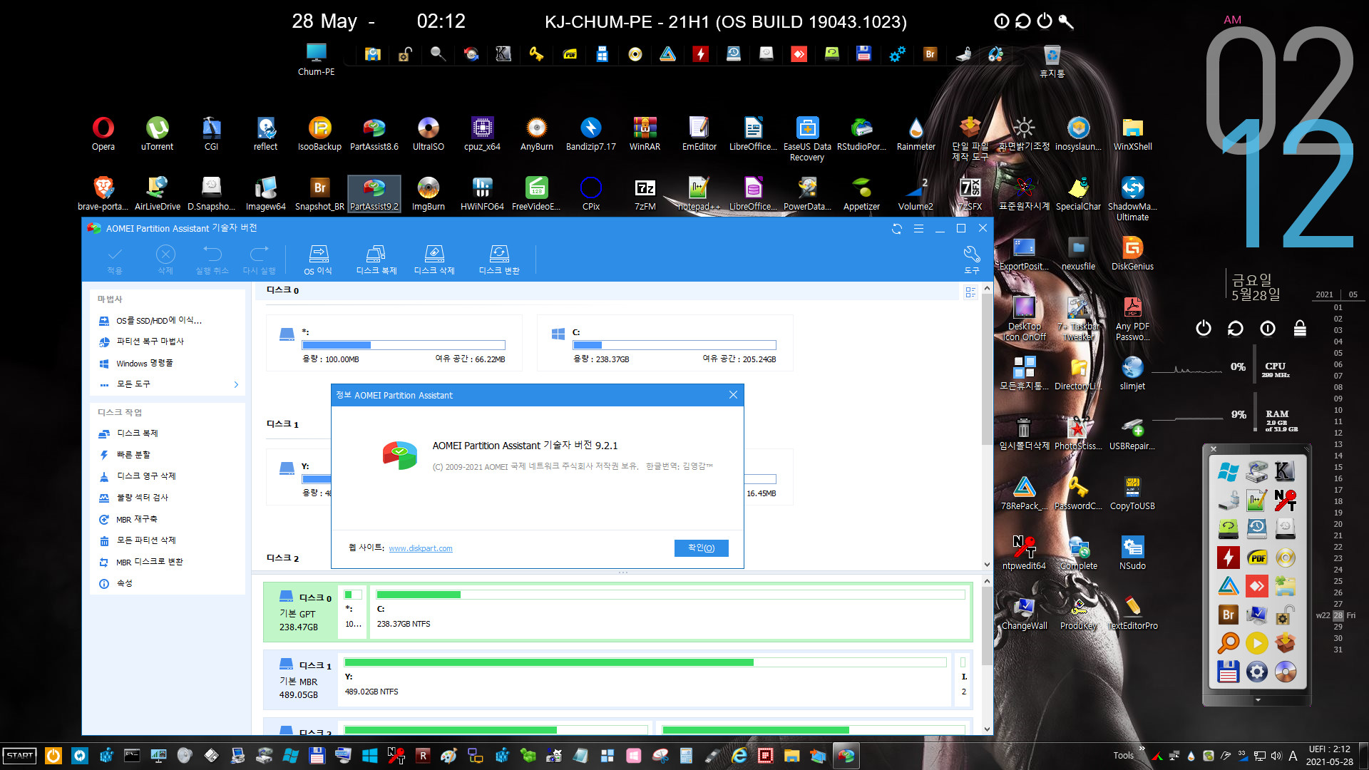The image size is (1369, 770).
Task: Select MBR 디스크로 변환 sidebar item
Action: point(149,562)
